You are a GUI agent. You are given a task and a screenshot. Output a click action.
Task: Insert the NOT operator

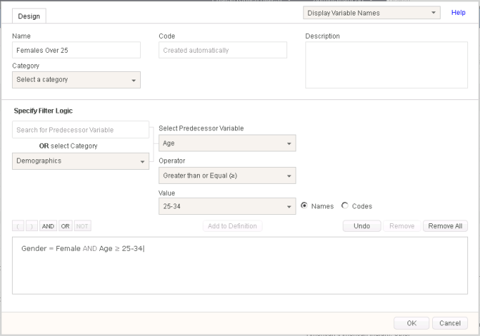82,226
